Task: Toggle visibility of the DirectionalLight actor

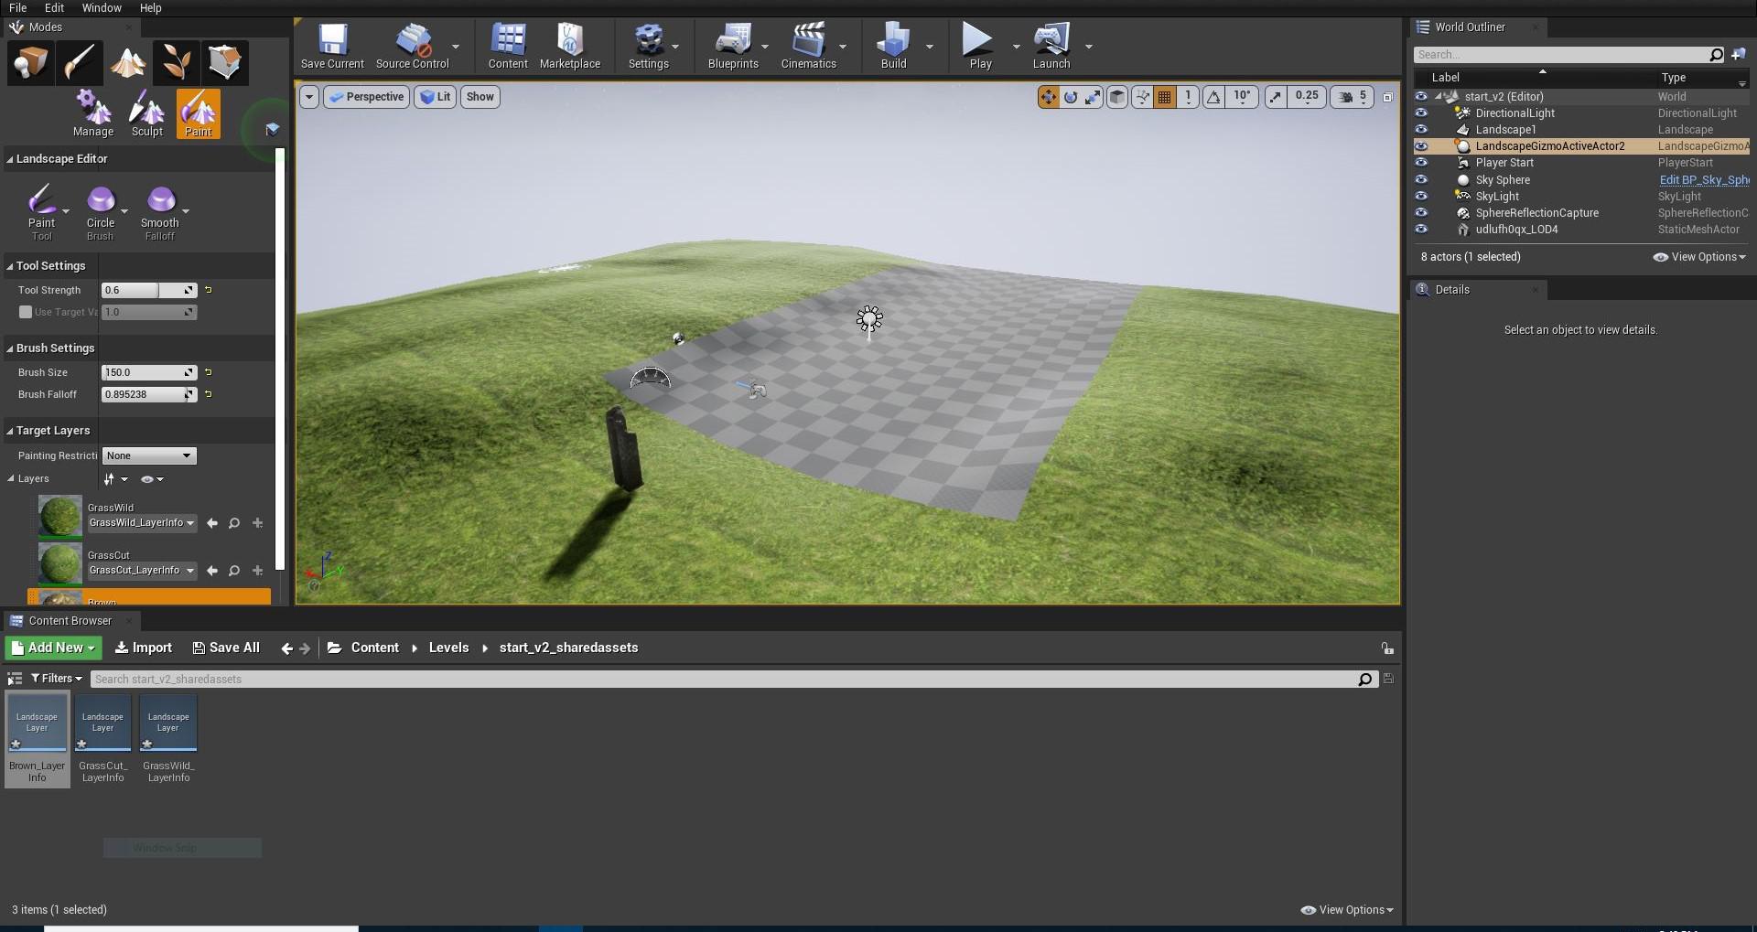Action: pos(1421,112)
